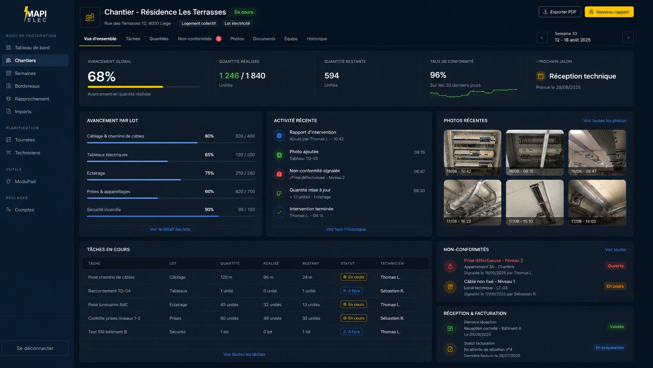Click the Réception technique calendar icon
Screen dimensions: 653x368
tap(541, 76)
